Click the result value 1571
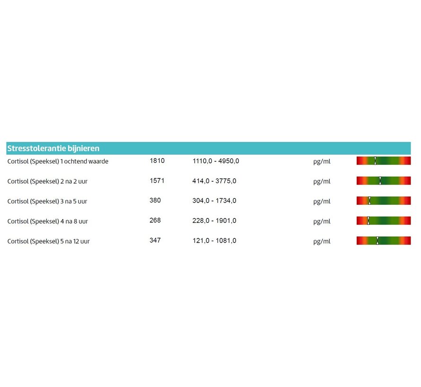Viewport: 421px width, 387px height. click(157, 181)
